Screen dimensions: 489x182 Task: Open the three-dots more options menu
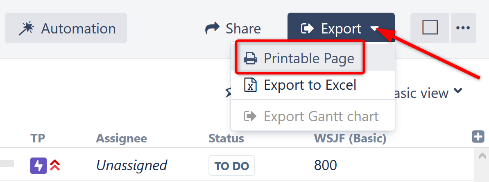[x=463, y=28]
